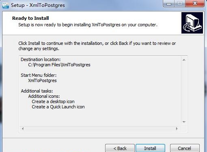
Task: Click the up arrow of vertical scrollbar
Action: tap(184, 60)
